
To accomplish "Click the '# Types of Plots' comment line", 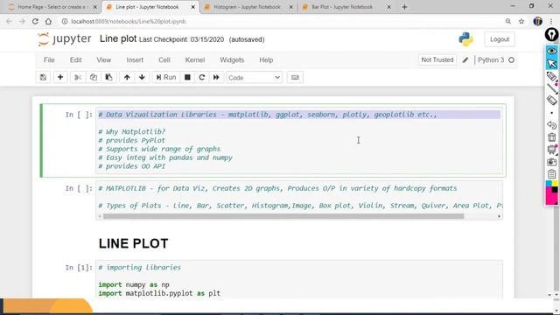I will 301,206.
